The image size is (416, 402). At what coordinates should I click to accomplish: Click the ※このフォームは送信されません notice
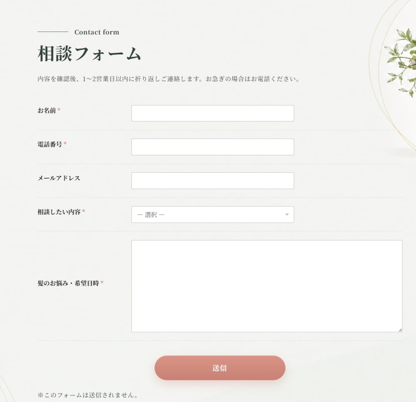coord(88,395)
